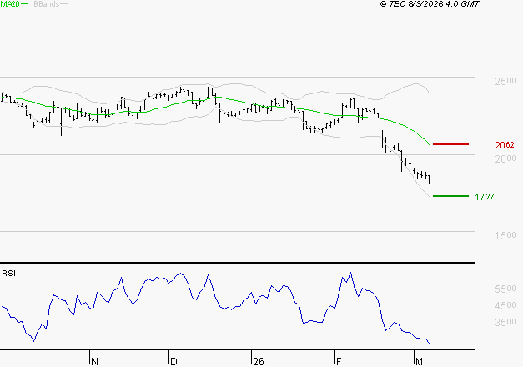The height and width of the screenshot is (367, 523).
Task: Click the 26 year marker on time axis
Action: pyautogui.click(x=258, y=361)
